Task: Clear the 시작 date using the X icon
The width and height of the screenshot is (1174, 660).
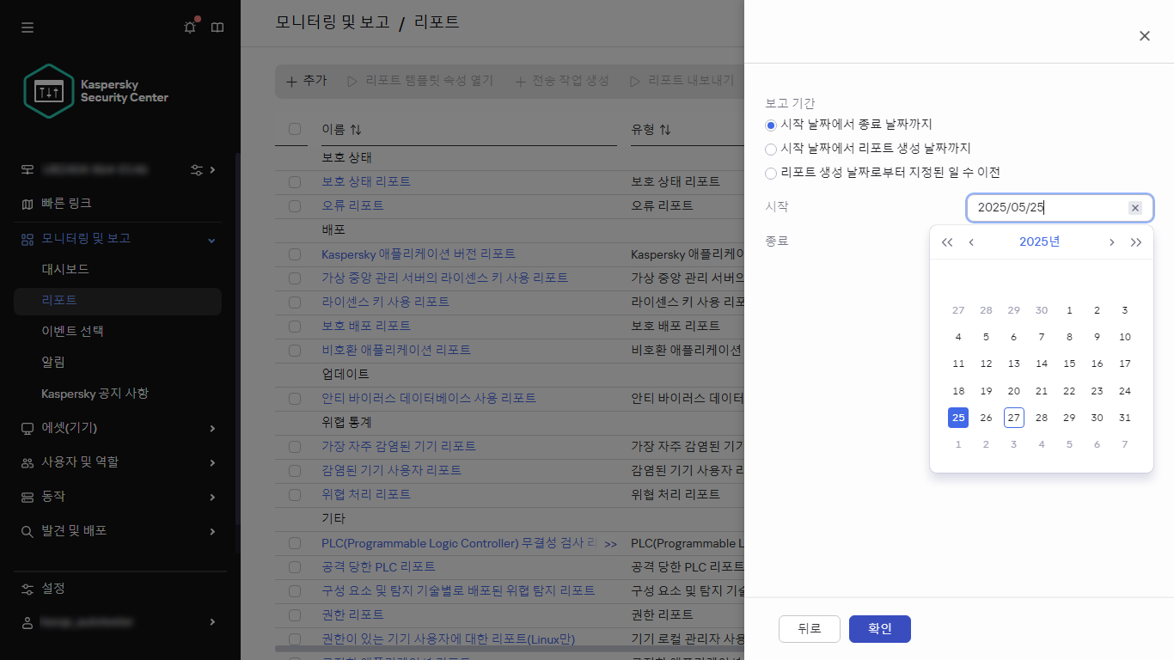Action: [x=1134, y=207]
